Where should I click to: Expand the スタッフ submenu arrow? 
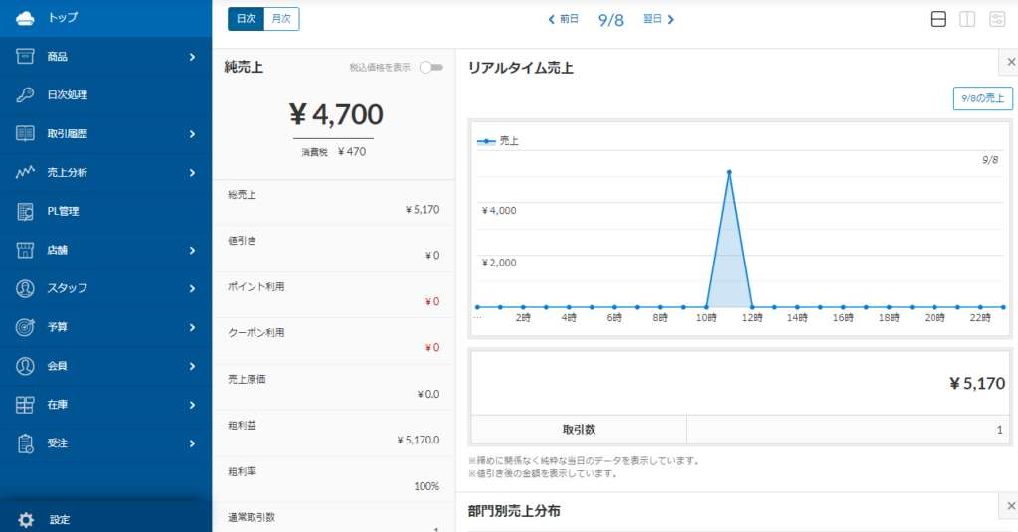click(192, 288)
